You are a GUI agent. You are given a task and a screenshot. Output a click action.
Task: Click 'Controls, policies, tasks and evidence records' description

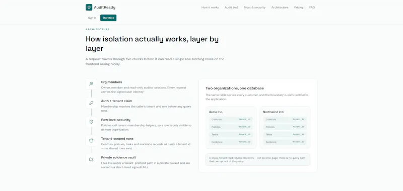pos(146,146)
